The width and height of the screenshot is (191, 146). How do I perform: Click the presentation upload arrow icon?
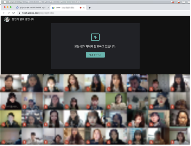coord(95,37)
